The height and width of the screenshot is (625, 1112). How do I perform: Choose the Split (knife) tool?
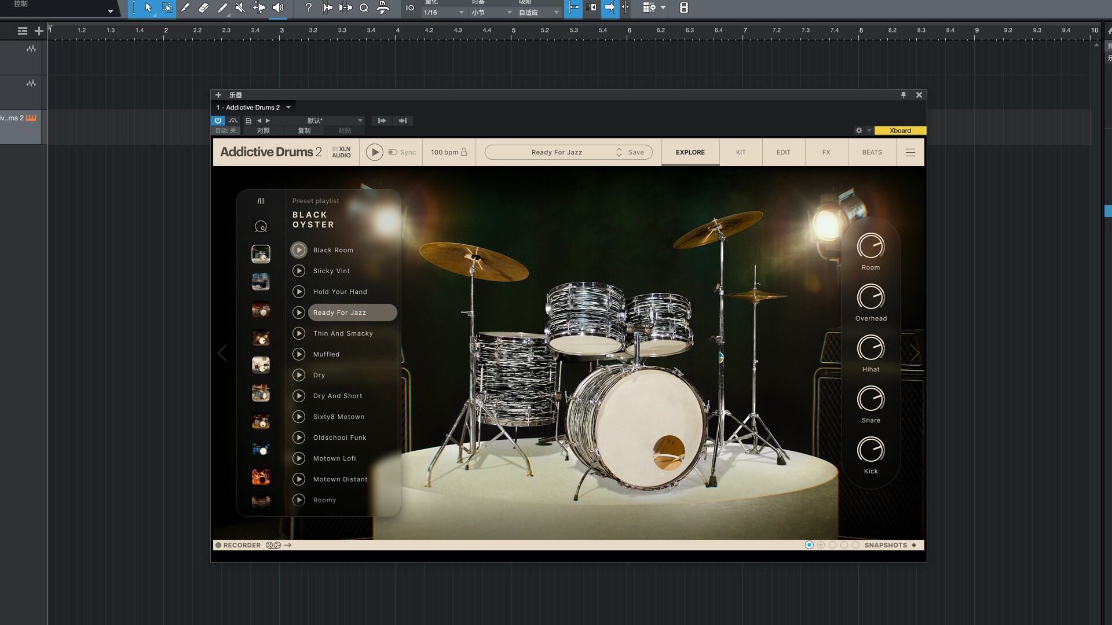coord(185,8)
